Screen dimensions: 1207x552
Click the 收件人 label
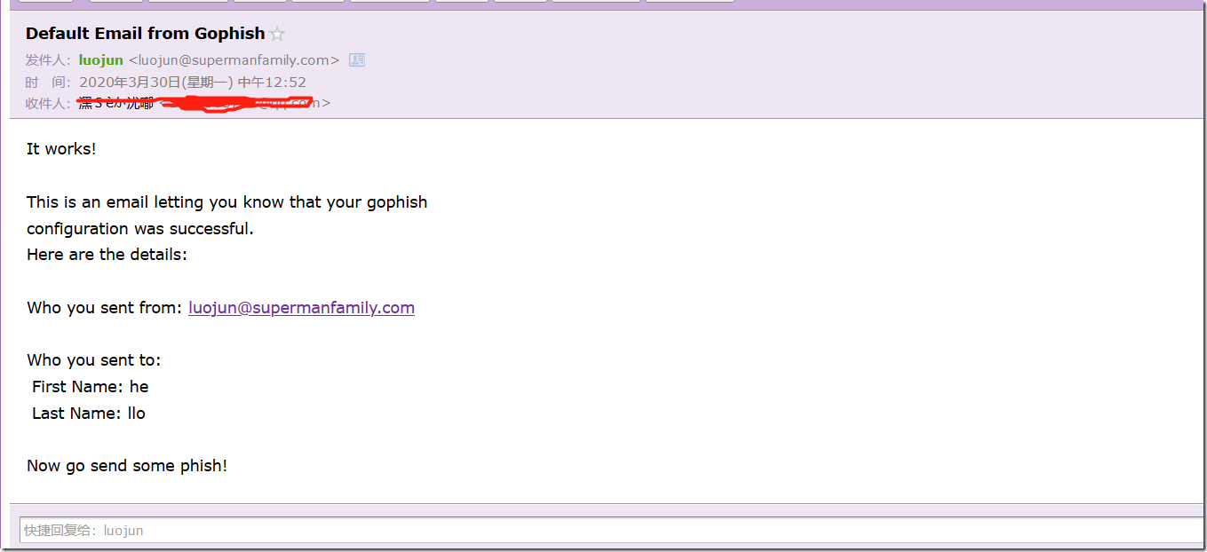pos(49,103)
